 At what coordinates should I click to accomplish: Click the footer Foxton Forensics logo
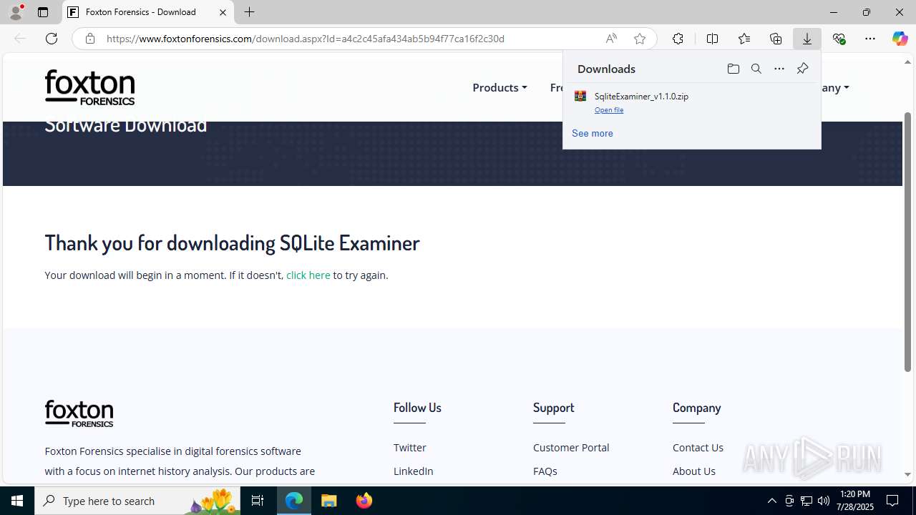click(x=79, y=413)
